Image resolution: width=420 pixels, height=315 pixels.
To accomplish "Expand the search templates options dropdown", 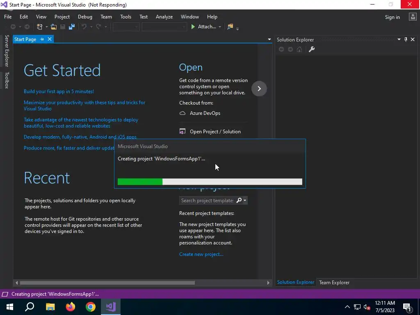I will 245,200.
